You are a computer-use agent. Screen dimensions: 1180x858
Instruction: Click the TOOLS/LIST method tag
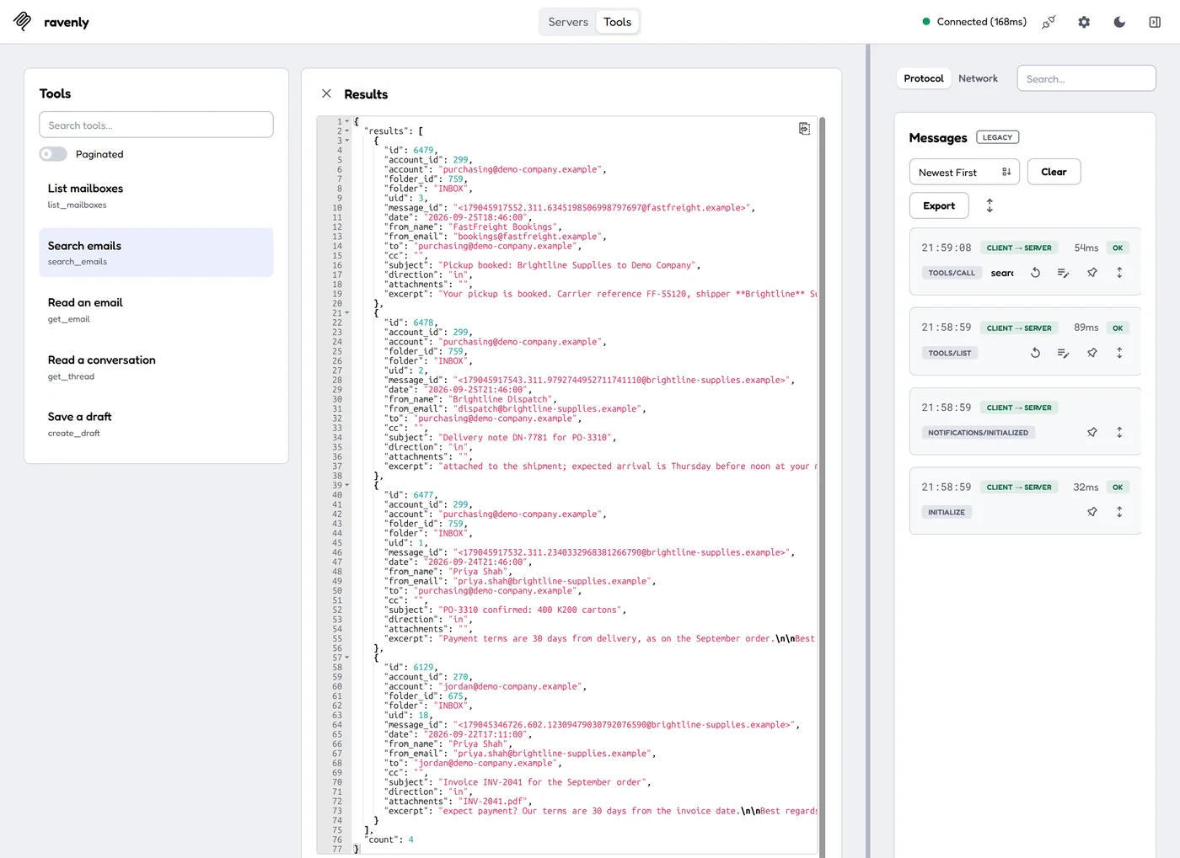tap(950, 353)
